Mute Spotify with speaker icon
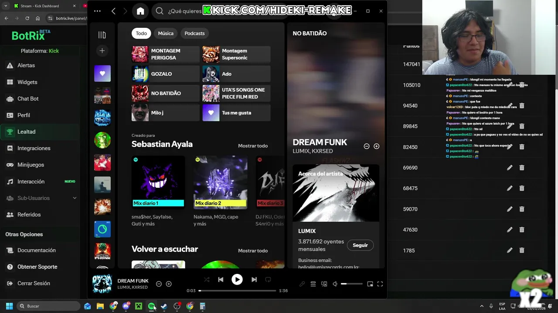The image size is (558, 313). 335,284
